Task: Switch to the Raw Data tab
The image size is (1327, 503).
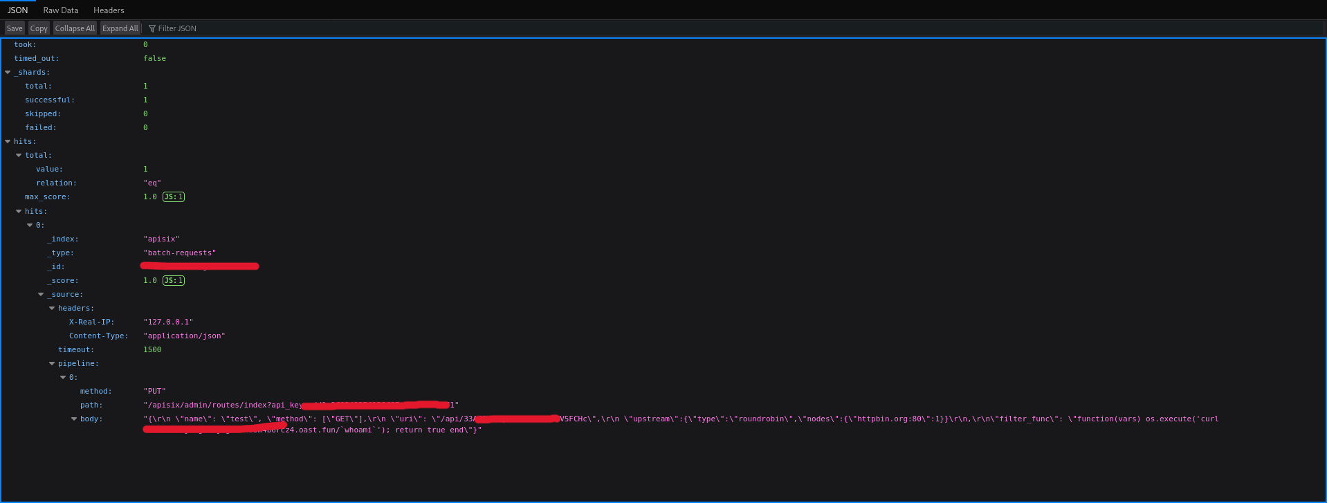Action: pos(61,10)
